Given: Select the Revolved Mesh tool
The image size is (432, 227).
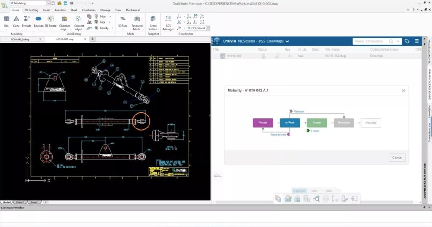Looking at the screenshot, I should tap(137, 23).
